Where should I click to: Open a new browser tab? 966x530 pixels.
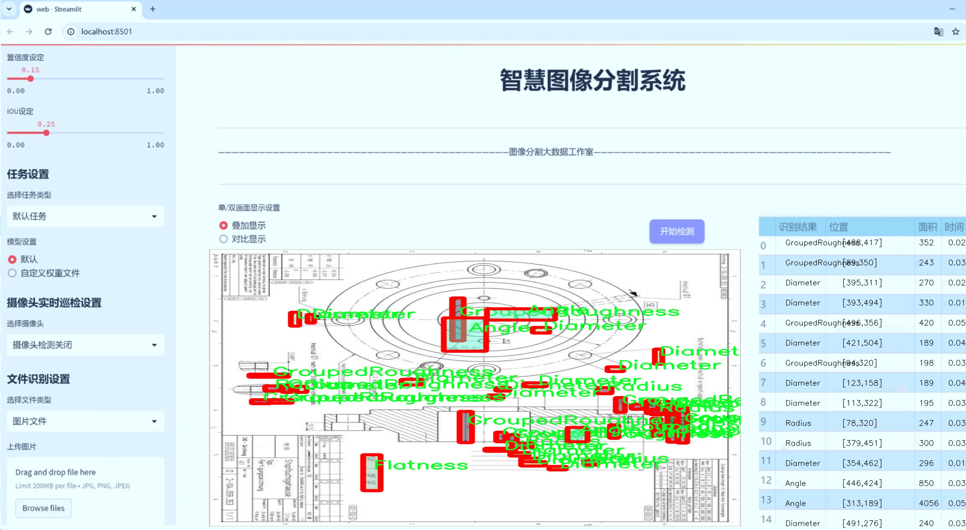click(153, 9)
